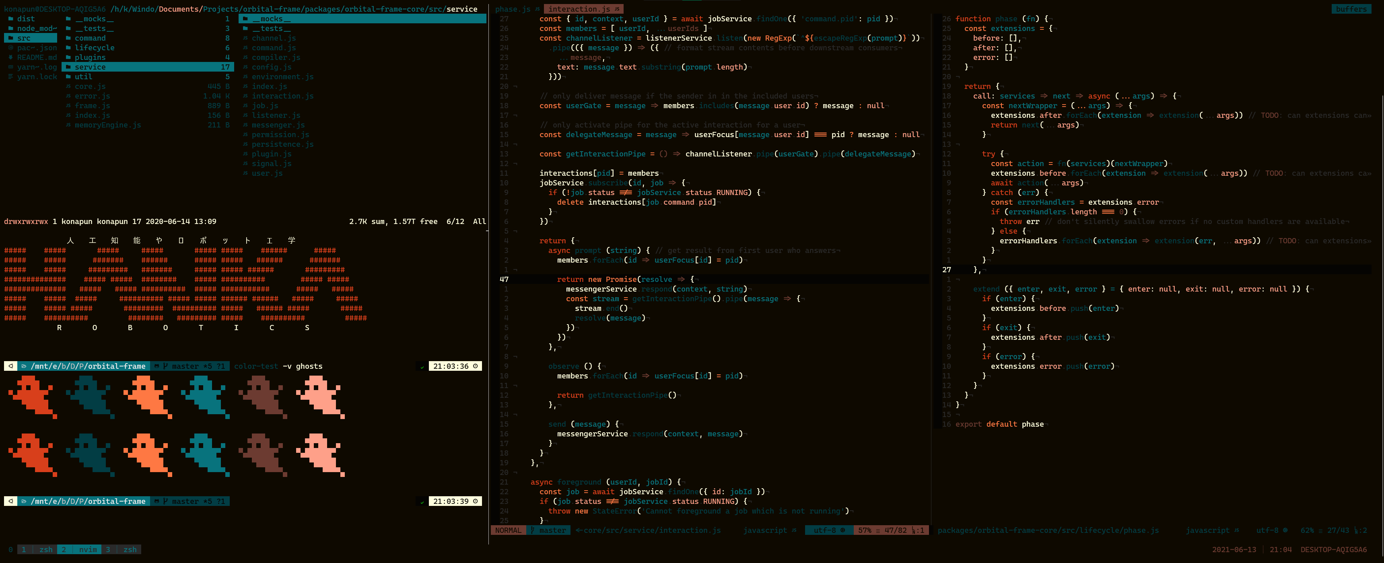The height and width of the screenshot is (563, 1384).
Task: Click the NORMAL mode indicator in the statusline
Action: click(508, 530)
